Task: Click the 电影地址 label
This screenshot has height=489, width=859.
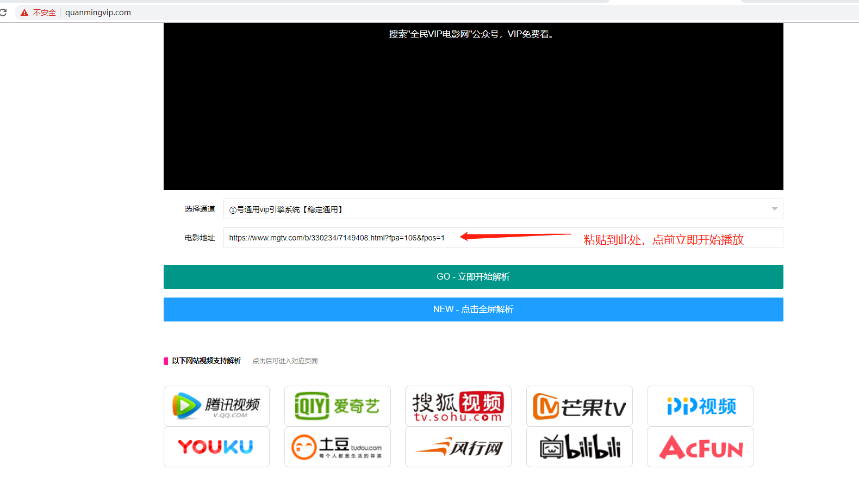Action: 200,238
